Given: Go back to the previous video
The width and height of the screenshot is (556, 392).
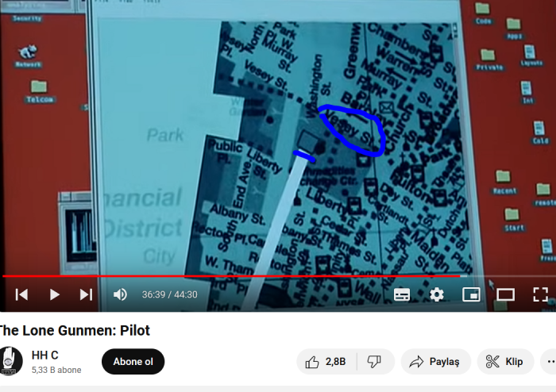Looking at the screenshot, I should [21, 294].
